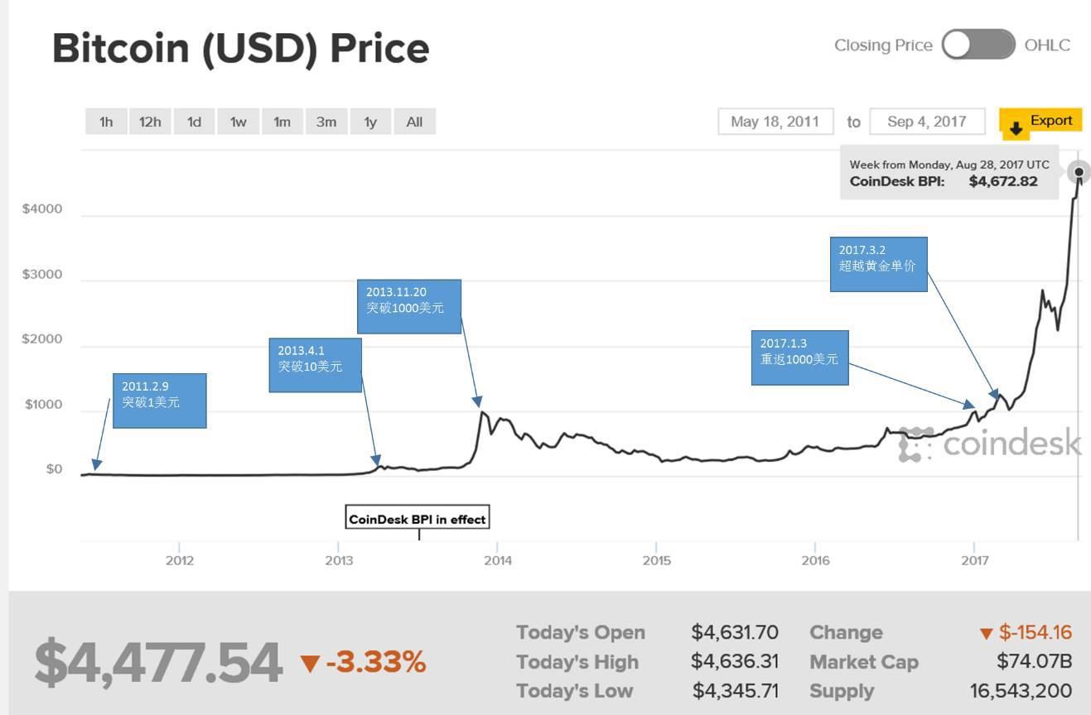The height and width of the screenshot is (715, 1091).
Task: Show the All time range
Action: pyautogui.click(x=414, y=122)
